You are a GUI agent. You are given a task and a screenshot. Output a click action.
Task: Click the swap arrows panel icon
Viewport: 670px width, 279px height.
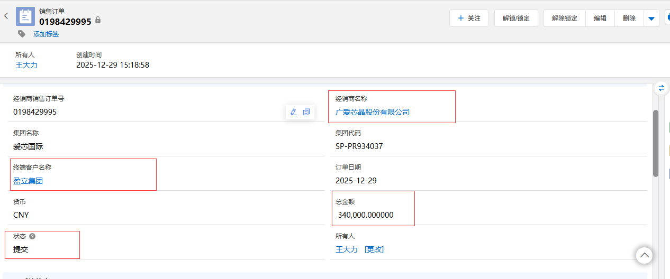[x=661, y=88]
